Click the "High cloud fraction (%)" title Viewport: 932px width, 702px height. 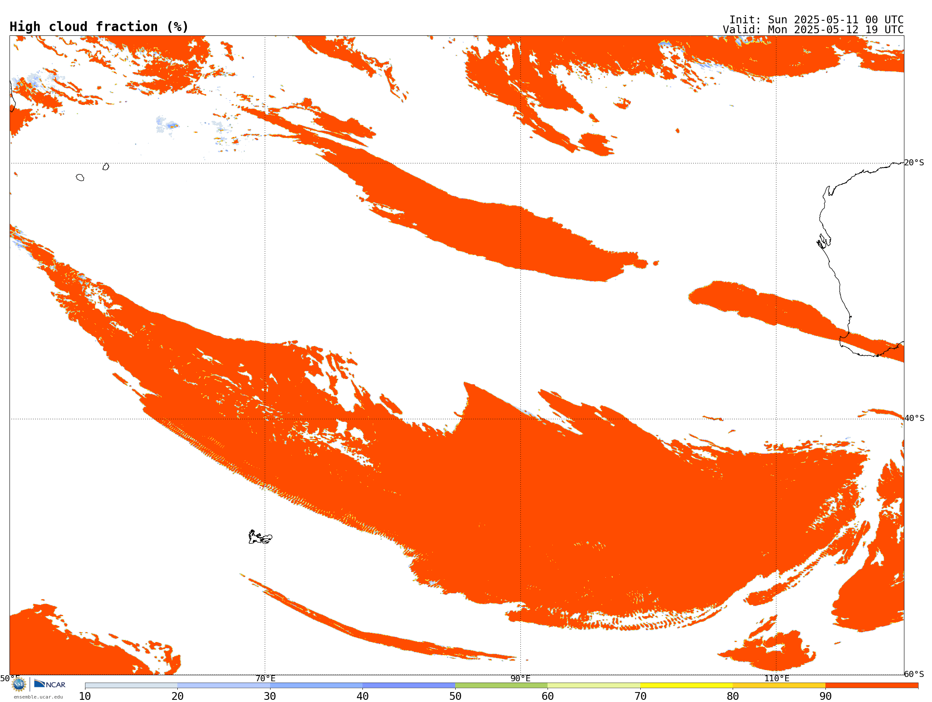[x=99, y=27]
